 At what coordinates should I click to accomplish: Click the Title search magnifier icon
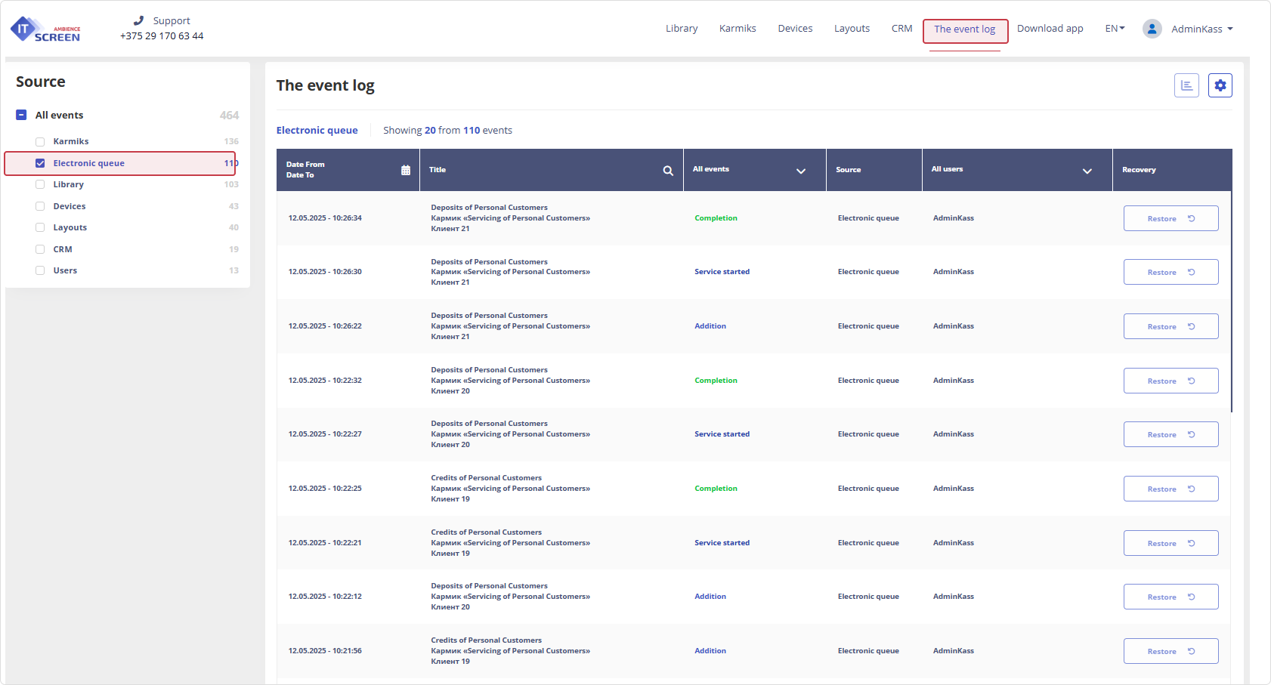[668, 170]
